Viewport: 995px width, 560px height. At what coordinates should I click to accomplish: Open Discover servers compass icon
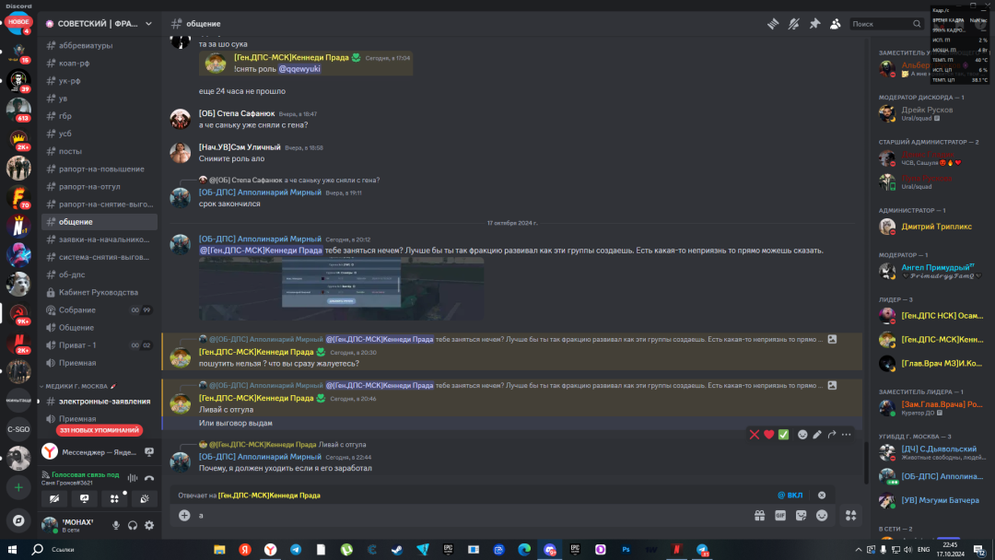(18, 520)
